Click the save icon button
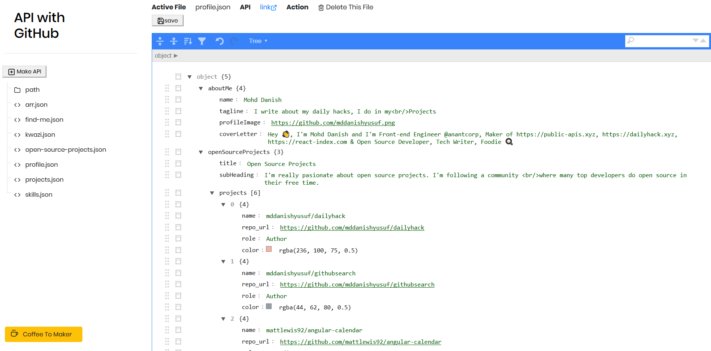This screenshot has height=351, width=711. pyautogui.click(x=167, y=20)
